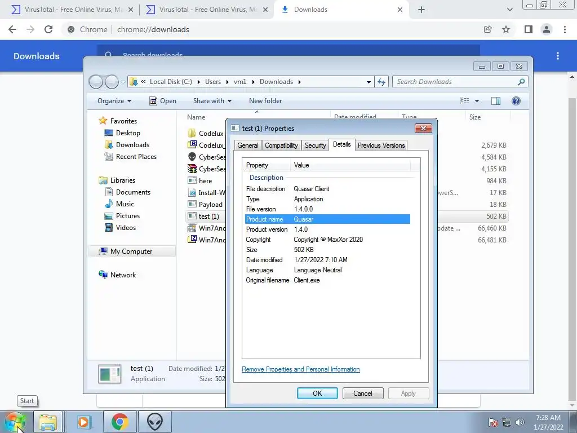
Task: Click Search Downloads field in Explorer
Action: tap(455, 82)
